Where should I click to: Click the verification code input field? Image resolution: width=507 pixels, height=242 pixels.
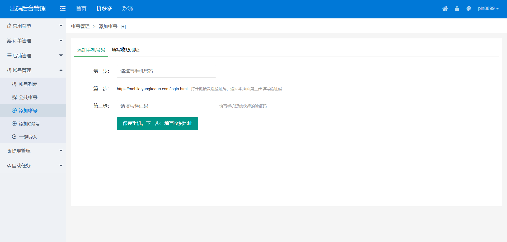166,106
